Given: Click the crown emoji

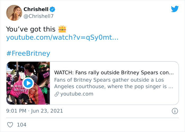Looking at the screenshot, I should point(62,29).
